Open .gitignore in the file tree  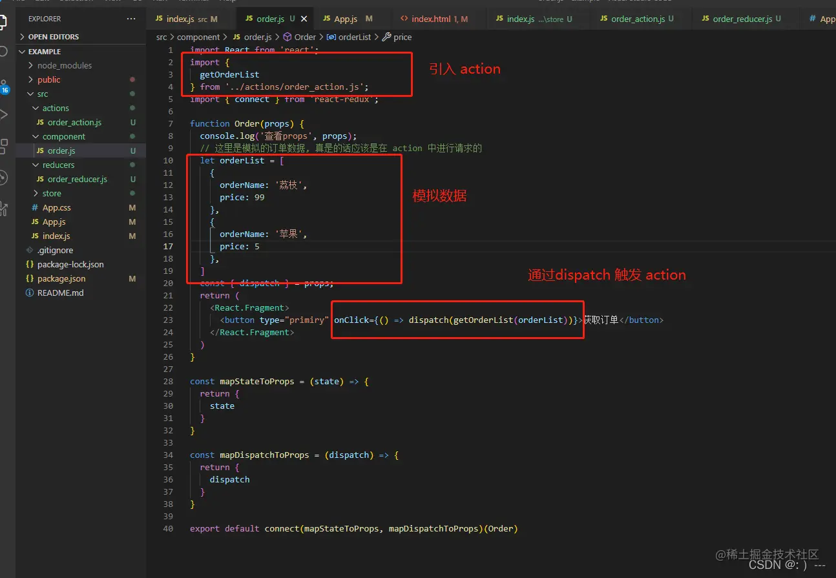pos(81,250)
